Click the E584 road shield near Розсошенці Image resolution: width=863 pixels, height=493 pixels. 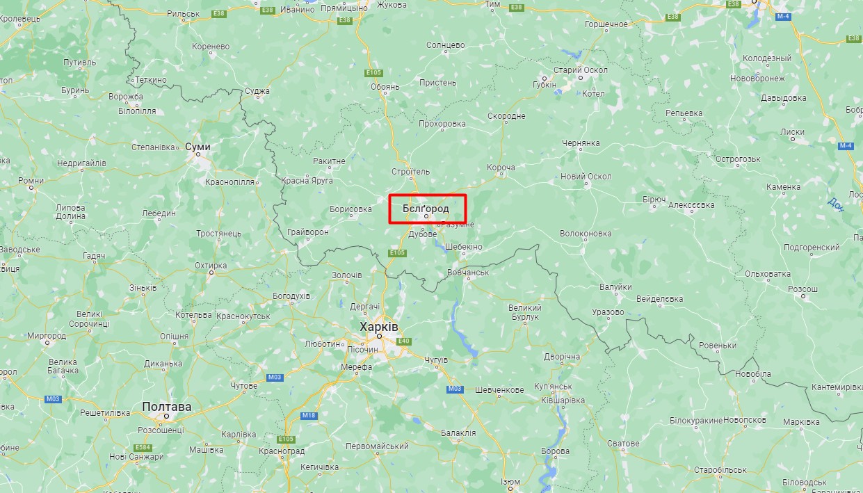pyautogui.click(x=143, y=447)
